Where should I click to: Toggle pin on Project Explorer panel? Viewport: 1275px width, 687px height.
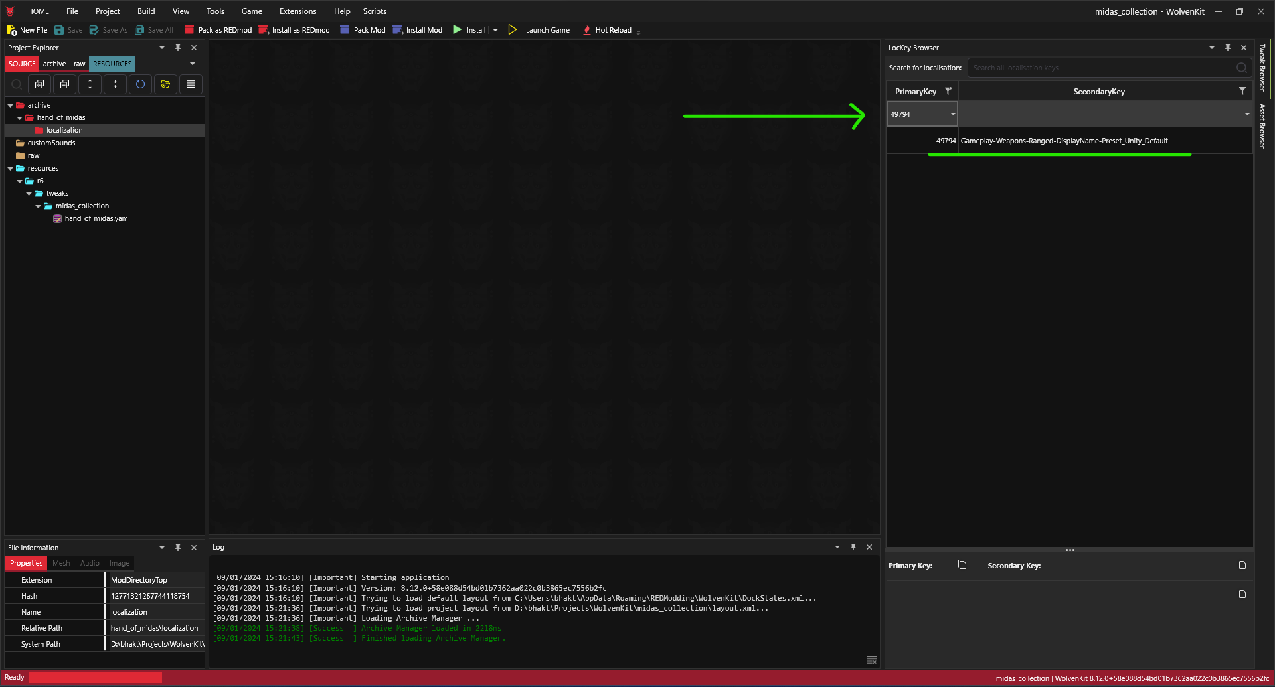click(x=178, y=48)
